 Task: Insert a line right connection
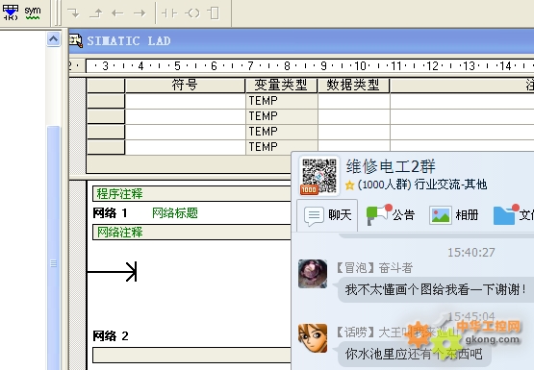tap(140, 13)
